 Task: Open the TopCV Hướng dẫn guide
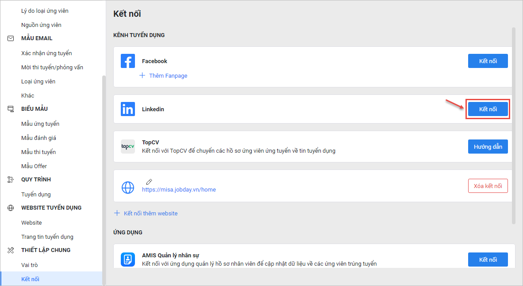[488, 147]
